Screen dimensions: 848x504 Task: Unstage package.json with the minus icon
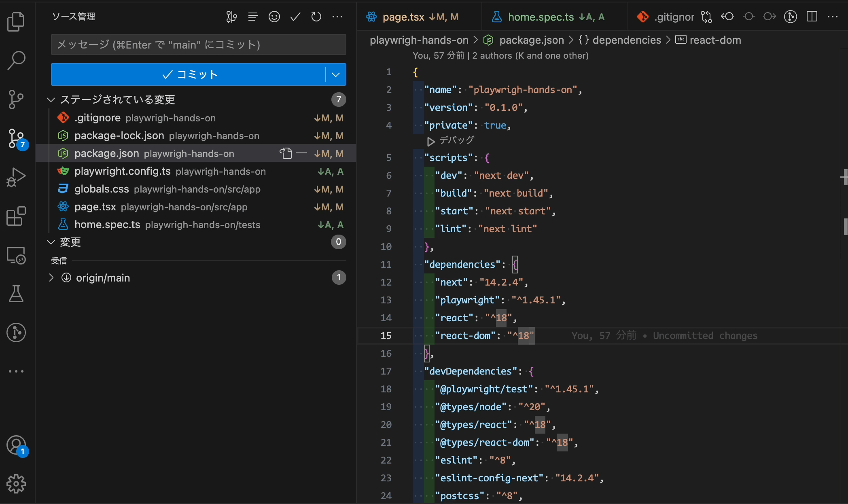pyautogui.click(x=301, y=153)
